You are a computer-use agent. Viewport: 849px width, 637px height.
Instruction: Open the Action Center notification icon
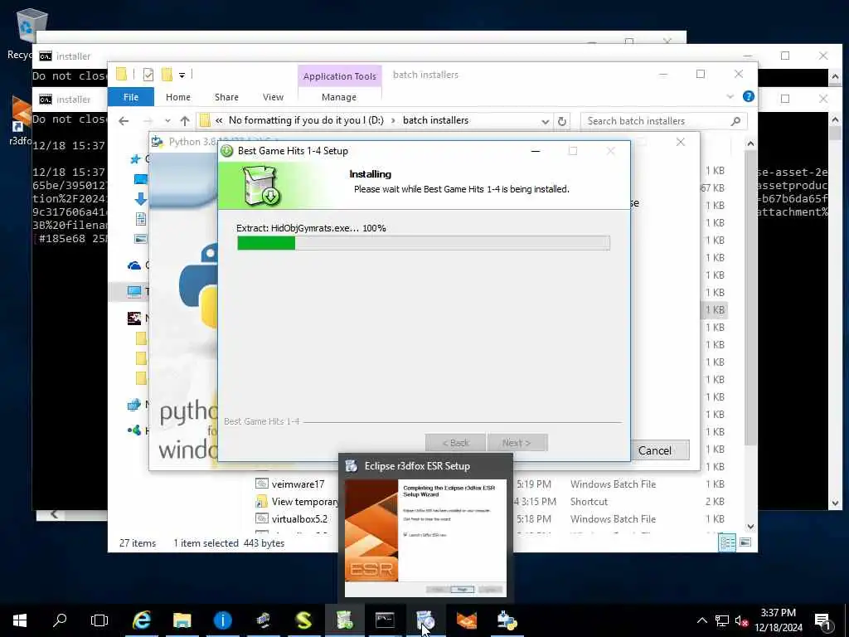[x=822, y=621]
